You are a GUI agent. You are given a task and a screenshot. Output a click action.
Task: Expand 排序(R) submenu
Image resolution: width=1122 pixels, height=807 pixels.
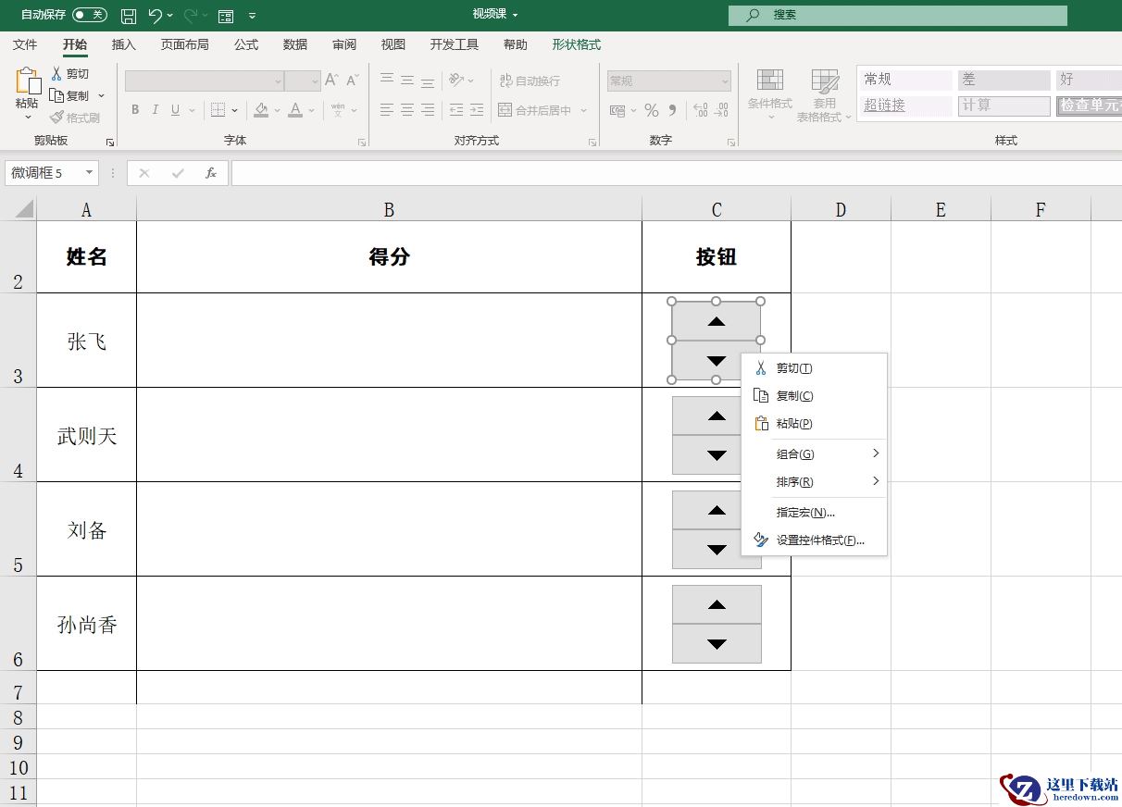pos(815,482)
